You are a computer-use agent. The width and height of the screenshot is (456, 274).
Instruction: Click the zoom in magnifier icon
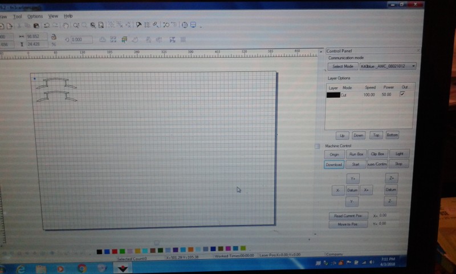(76, 25)
